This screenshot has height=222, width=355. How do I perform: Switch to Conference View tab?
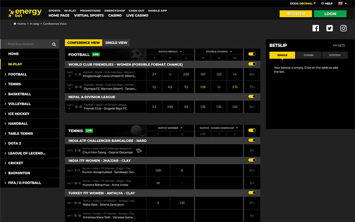84,43
